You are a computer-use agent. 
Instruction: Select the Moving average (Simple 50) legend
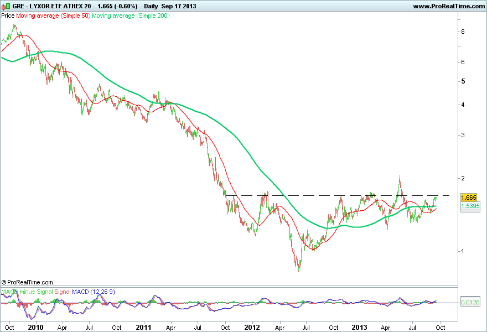click(x=53, y=15)
